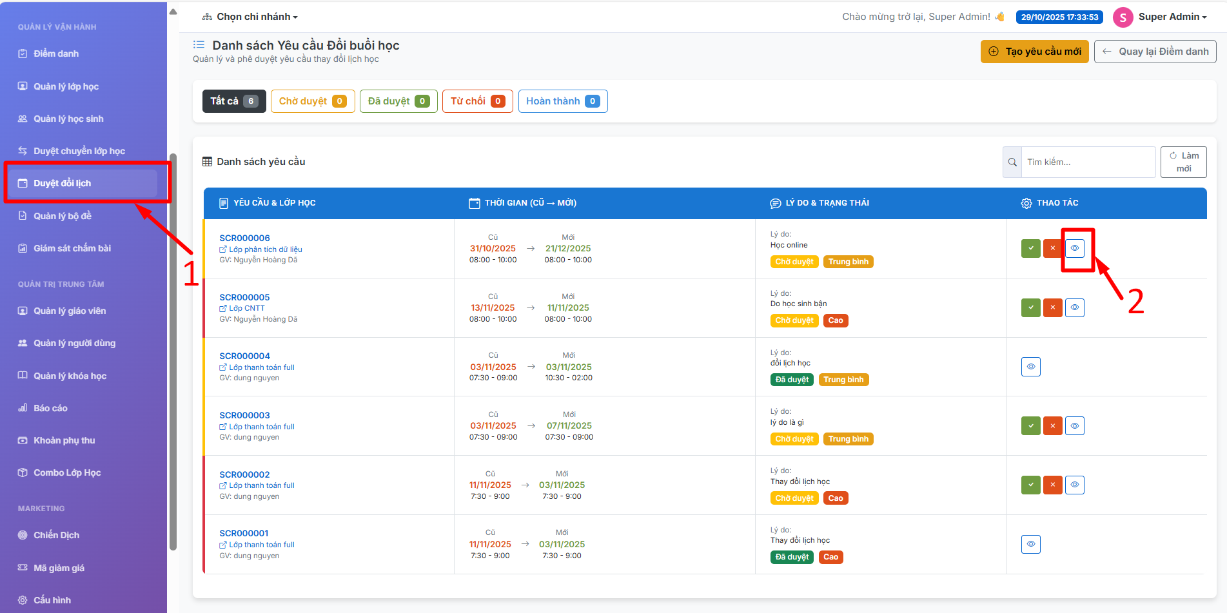View details of request SCR000001
Screen dimensions: 1227x613
pos(1030,544)
